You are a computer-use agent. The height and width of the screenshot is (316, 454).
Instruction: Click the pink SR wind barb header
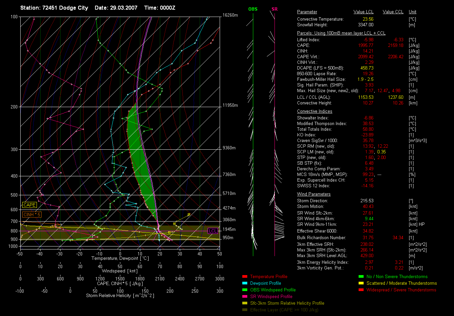275,9
